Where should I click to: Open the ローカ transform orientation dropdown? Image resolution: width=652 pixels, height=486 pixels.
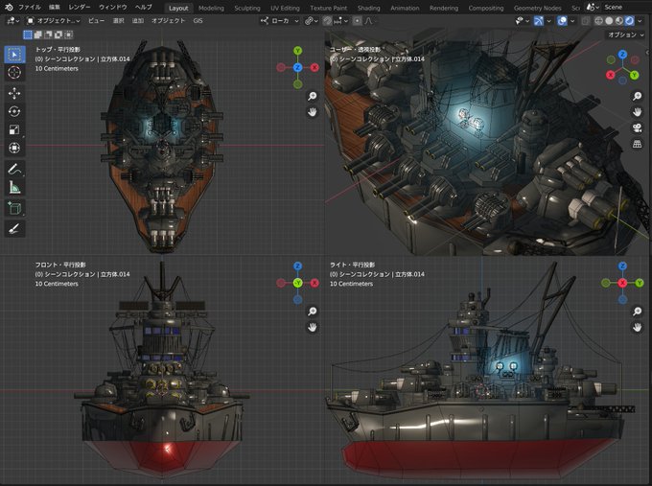click(x=279, y=21)
